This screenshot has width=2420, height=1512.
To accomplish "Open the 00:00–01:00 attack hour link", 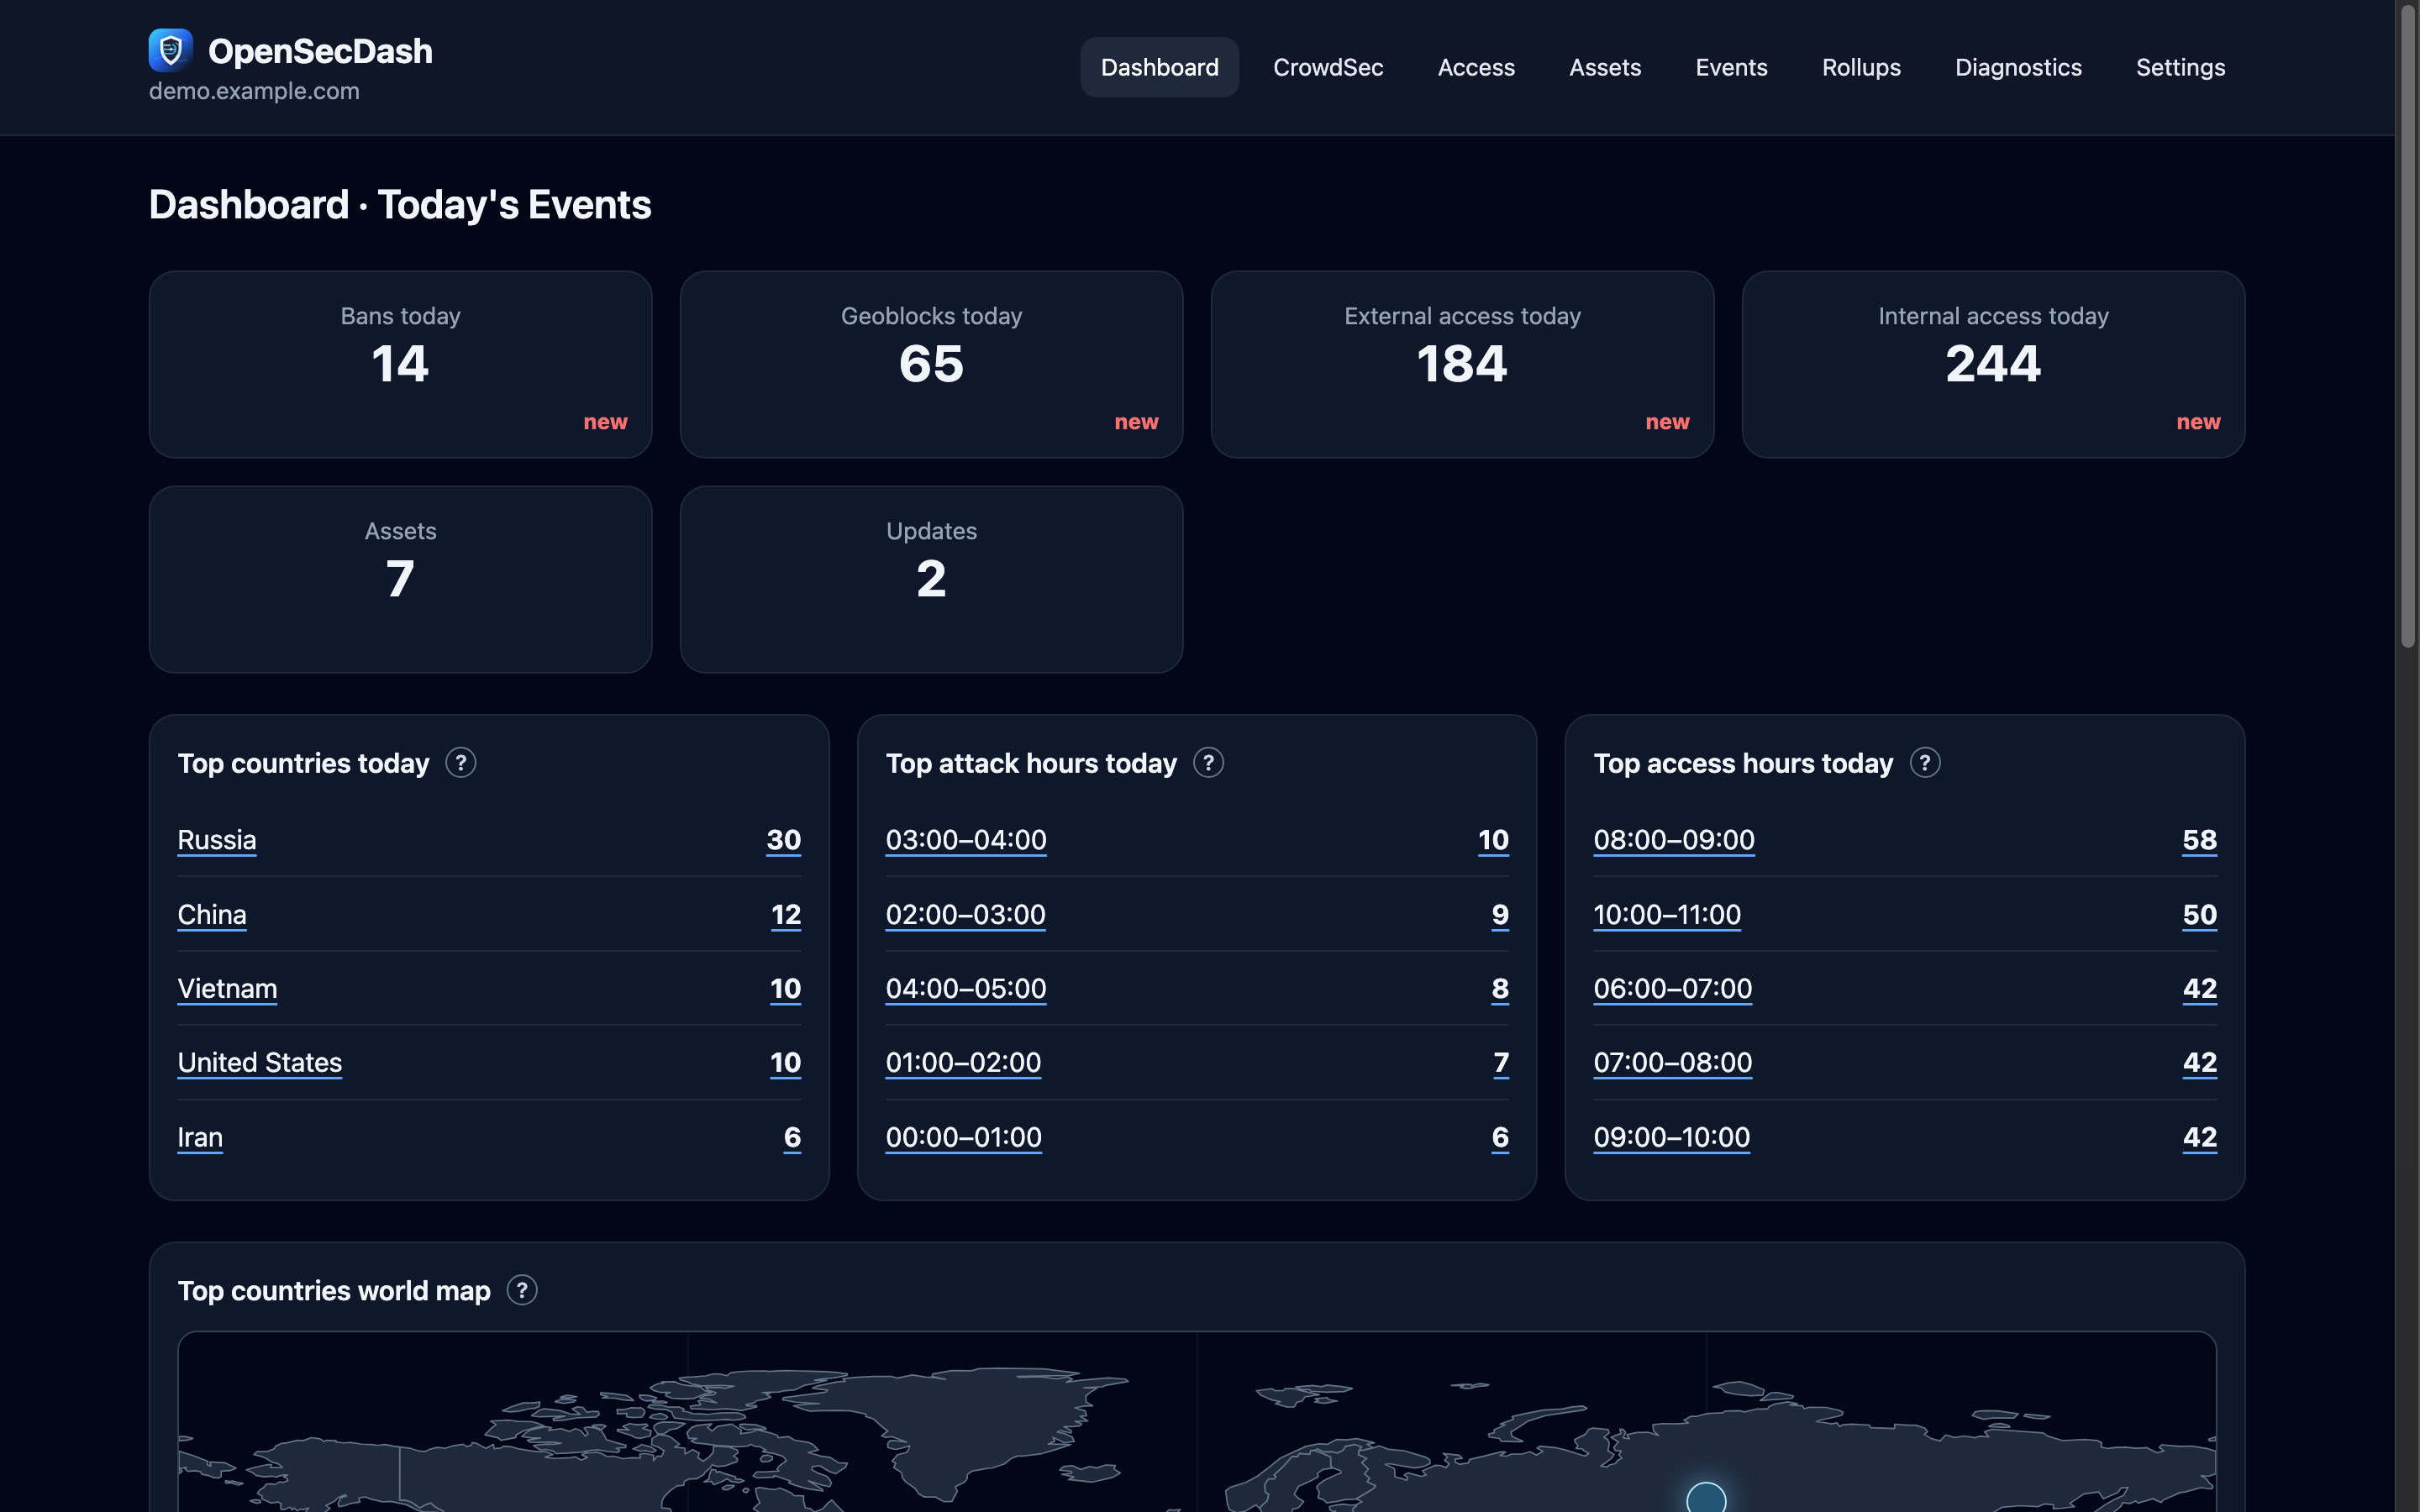I will tap(964, 1137).
